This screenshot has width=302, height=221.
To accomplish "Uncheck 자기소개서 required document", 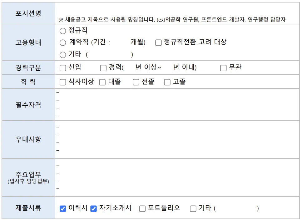I will [x=94, y=208].
